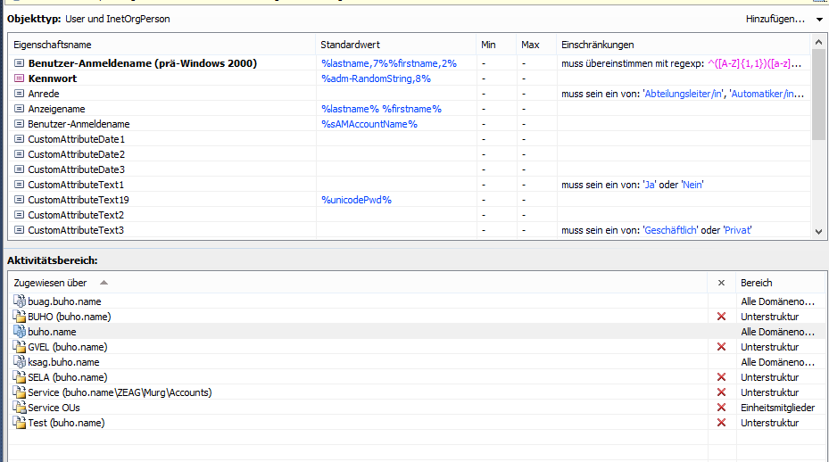Open the %lastname,7%%firstname,2% default value link

pyautogui.click(x=389, y=63)
